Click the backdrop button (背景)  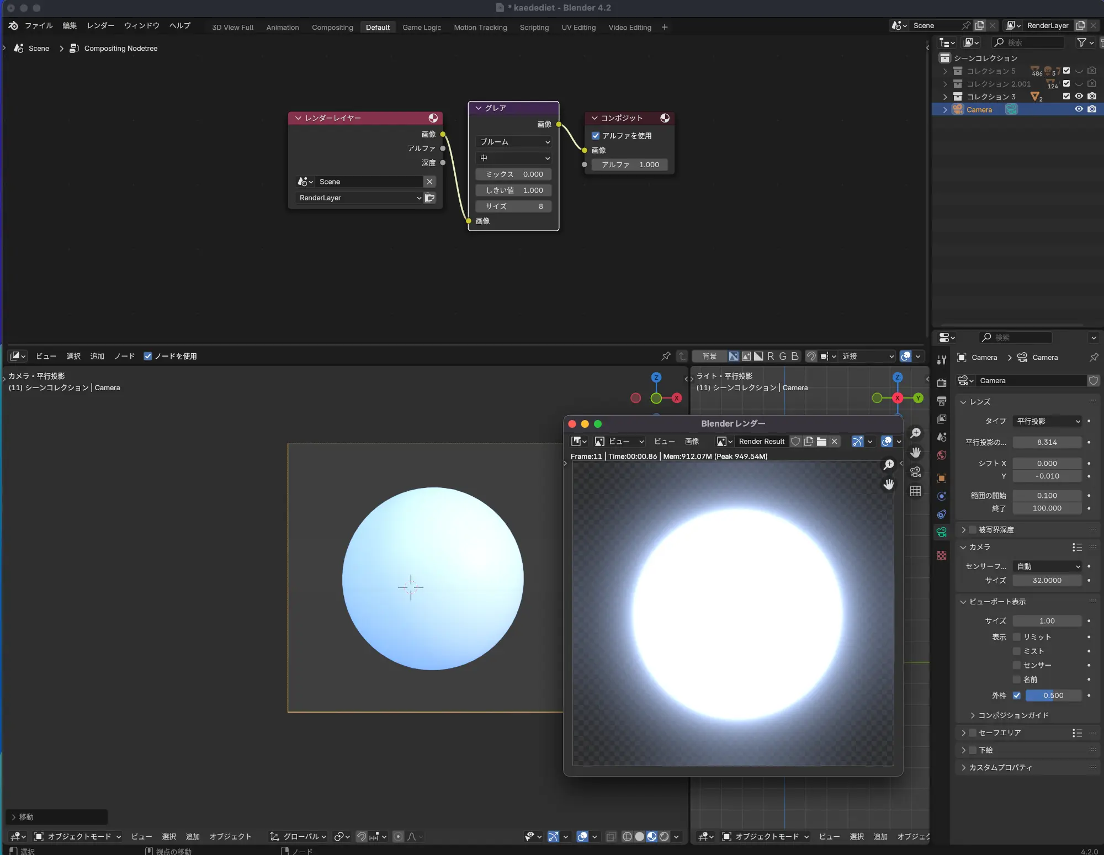point(709,356)
